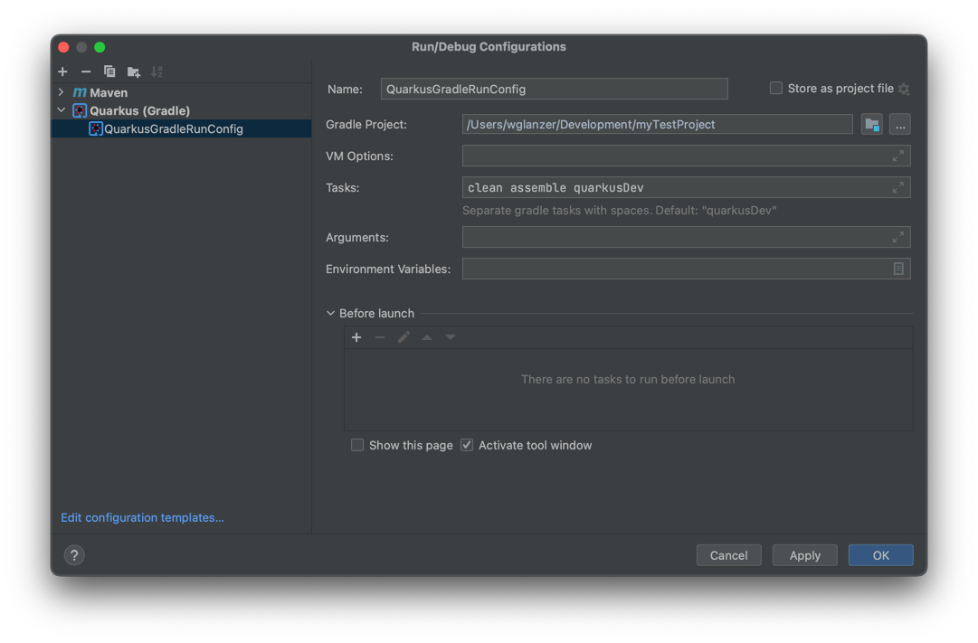Expand the Arguments field editor

coord(898,237)
